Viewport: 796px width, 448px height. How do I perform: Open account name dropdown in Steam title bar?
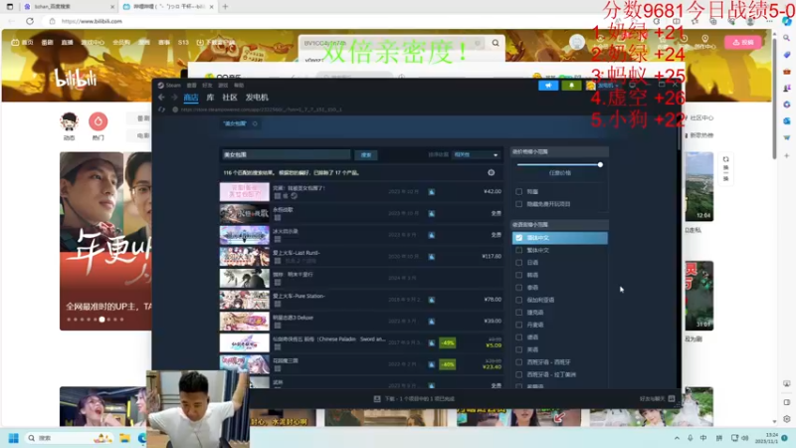tap(608, 86)
